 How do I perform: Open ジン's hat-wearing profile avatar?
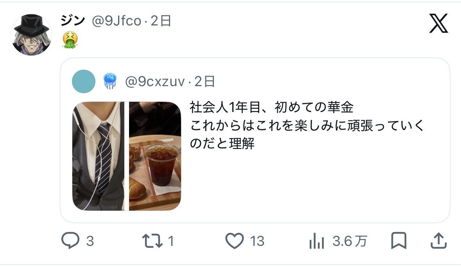click(31, 35)
